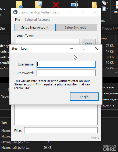This screenshot has width=118, height=152.
Task: Close the Steam Login dialog
Action: pos(96,48)
